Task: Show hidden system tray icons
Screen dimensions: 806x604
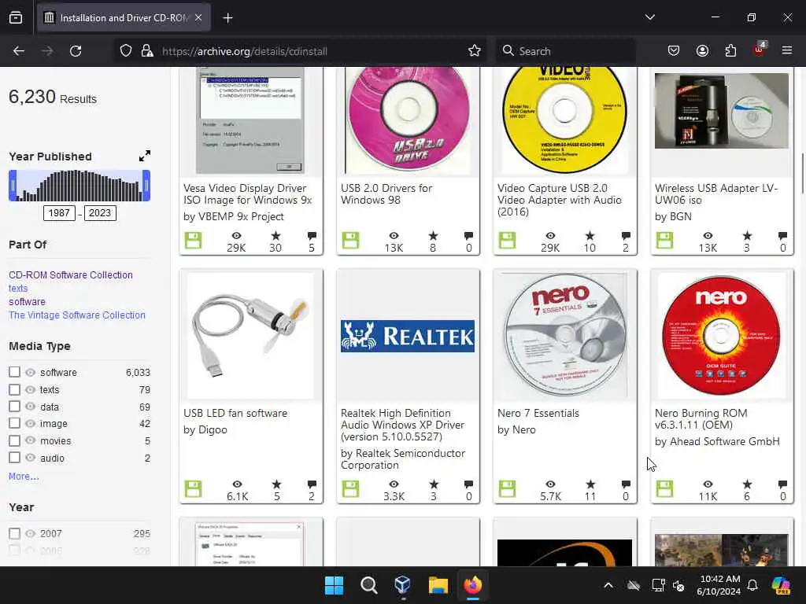Action: click(x=608, y=585)
